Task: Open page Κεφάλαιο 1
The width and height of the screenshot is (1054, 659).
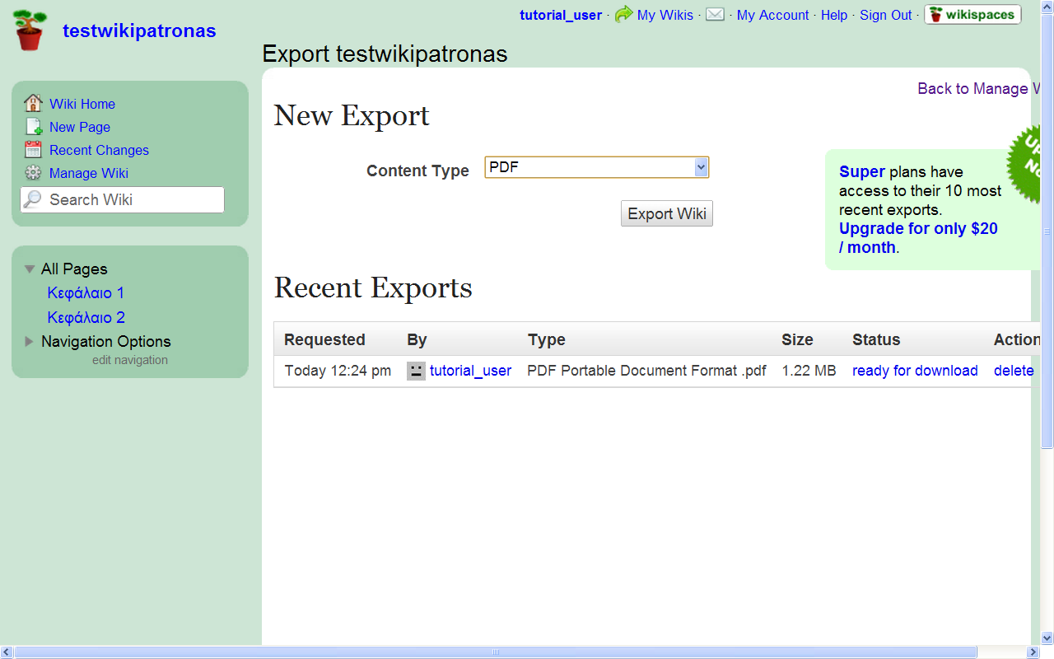Action: [86, 292]
